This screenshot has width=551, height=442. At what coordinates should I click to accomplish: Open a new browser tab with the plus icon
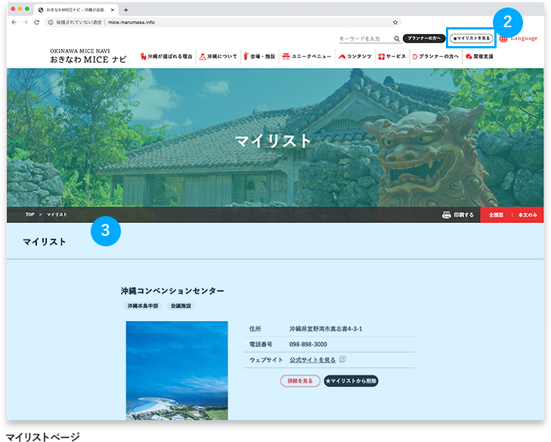click(125, 10)
